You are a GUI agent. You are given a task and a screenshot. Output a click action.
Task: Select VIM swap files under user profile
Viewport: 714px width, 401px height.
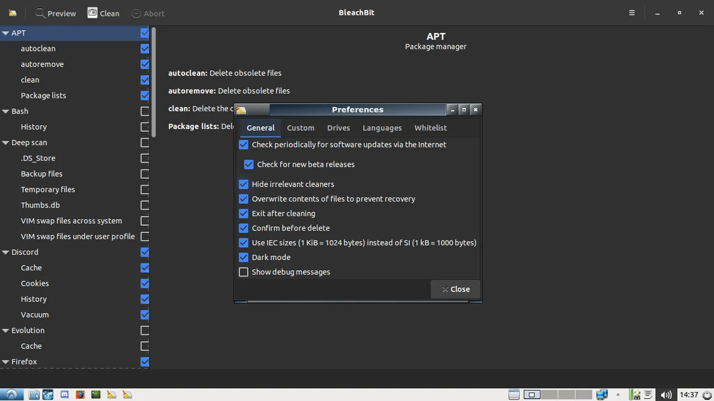point(75,236)
